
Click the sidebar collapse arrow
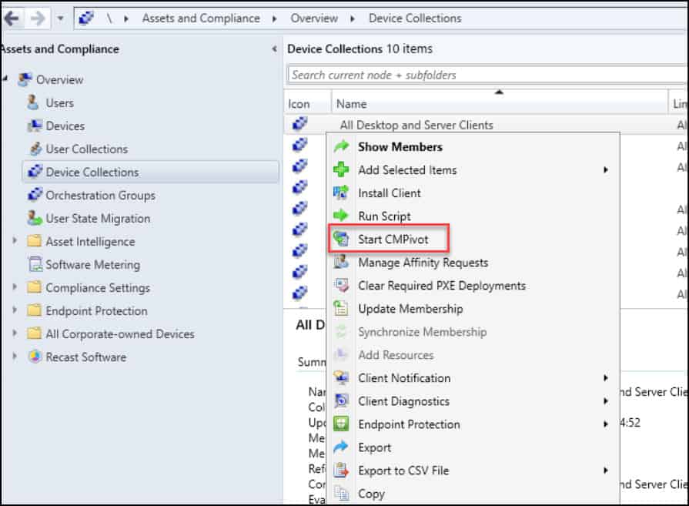click(x=275, y=48)
